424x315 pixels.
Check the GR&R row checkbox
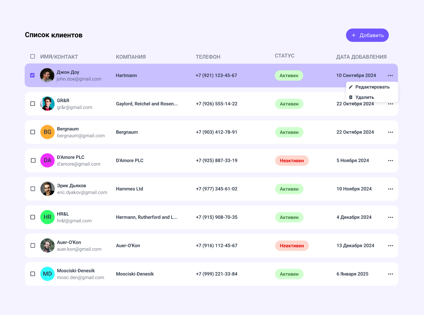click(x=33, y=104)
